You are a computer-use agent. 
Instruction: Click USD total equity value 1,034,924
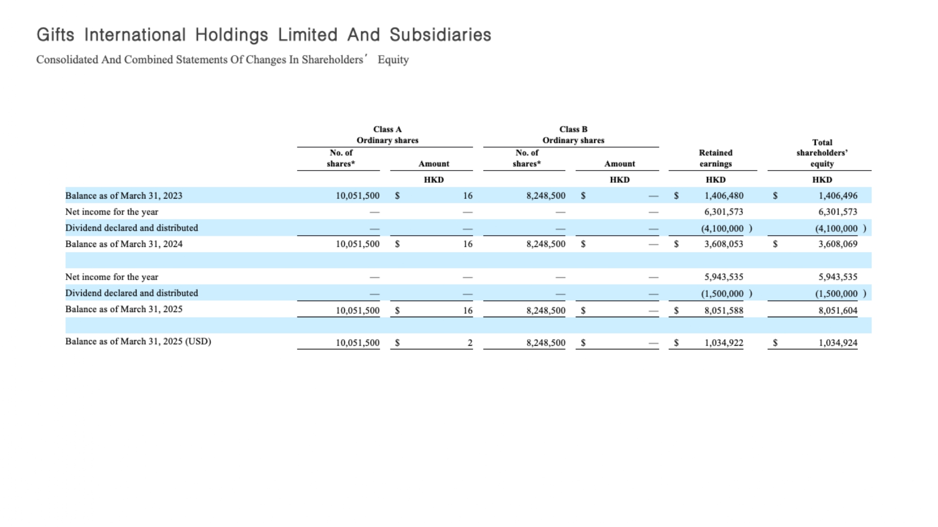click(838, 342)
